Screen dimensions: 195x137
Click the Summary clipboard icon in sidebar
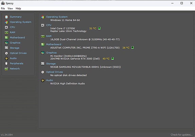6,17
